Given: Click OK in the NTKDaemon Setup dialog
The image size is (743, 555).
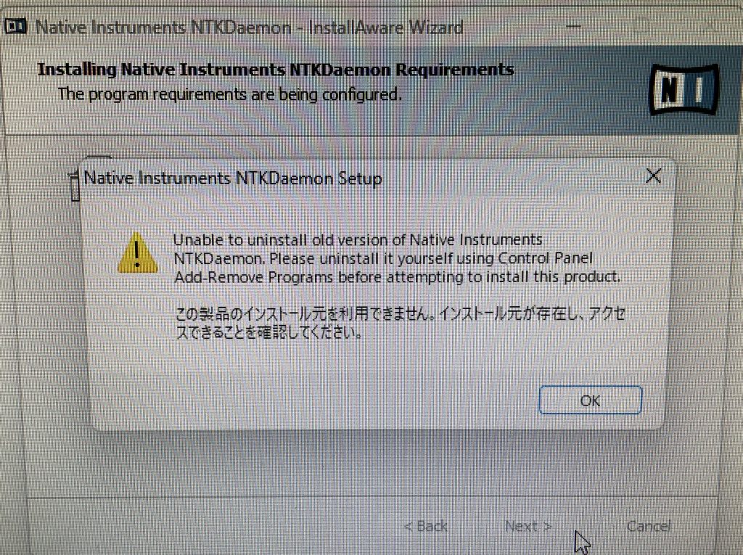Looking at the screenshot, I should coord(590,400).
